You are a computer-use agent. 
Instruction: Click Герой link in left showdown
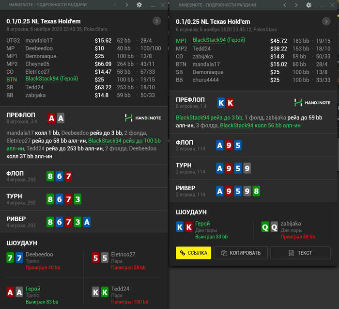click(x=33, y=289)
